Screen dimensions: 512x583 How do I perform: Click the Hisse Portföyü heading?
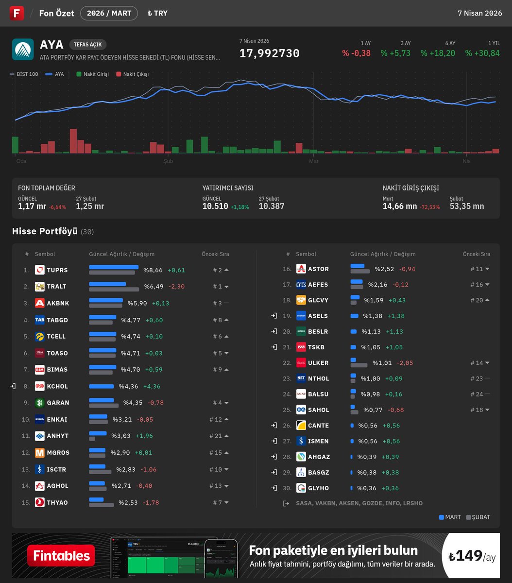pyautogui.click(x=45, y=231)
